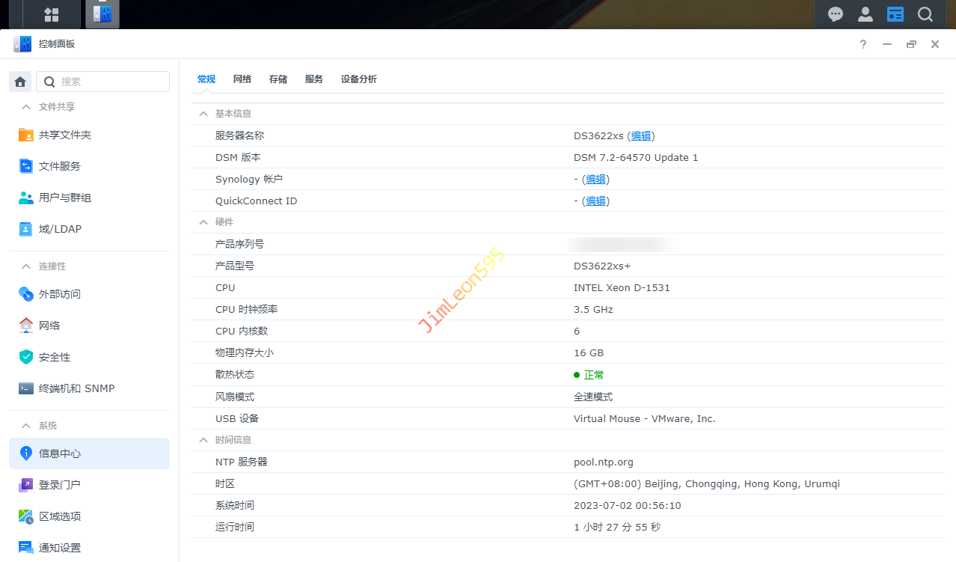The width and height of the screenshot is (956, 562).
Task: Switch to the 设备分析 tab
Action: [359, 79]
